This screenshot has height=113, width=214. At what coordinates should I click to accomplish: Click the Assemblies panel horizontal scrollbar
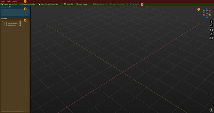(12, 111)
